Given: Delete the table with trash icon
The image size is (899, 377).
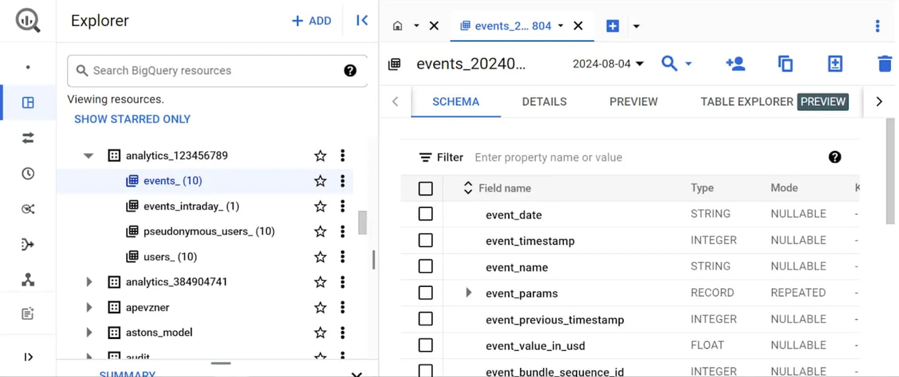Looking at the screenshot, I should click(885, 64).
